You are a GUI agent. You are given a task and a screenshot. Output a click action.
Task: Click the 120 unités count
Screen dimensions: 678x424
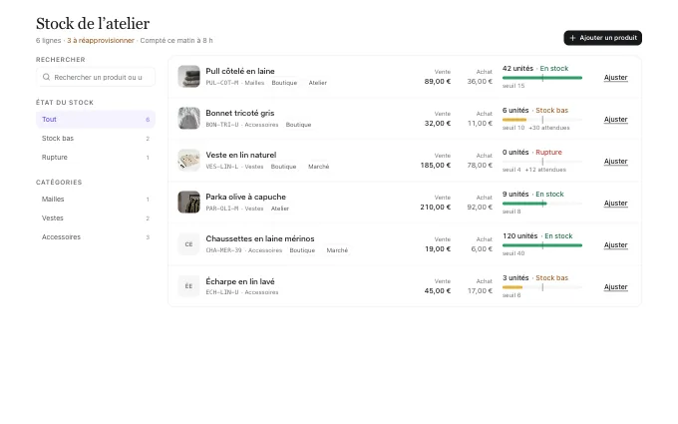click(x=519, y=235)
